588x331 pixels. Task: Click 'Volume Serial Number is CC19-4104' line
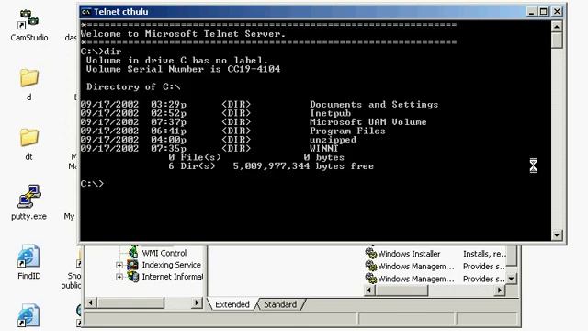pos(183,69)
